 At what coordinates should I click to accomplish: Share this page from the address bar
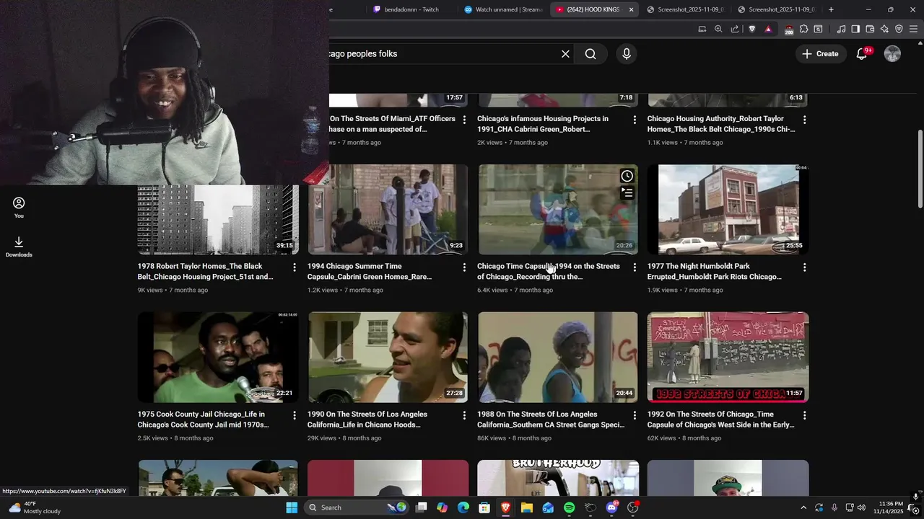(735, 29)
